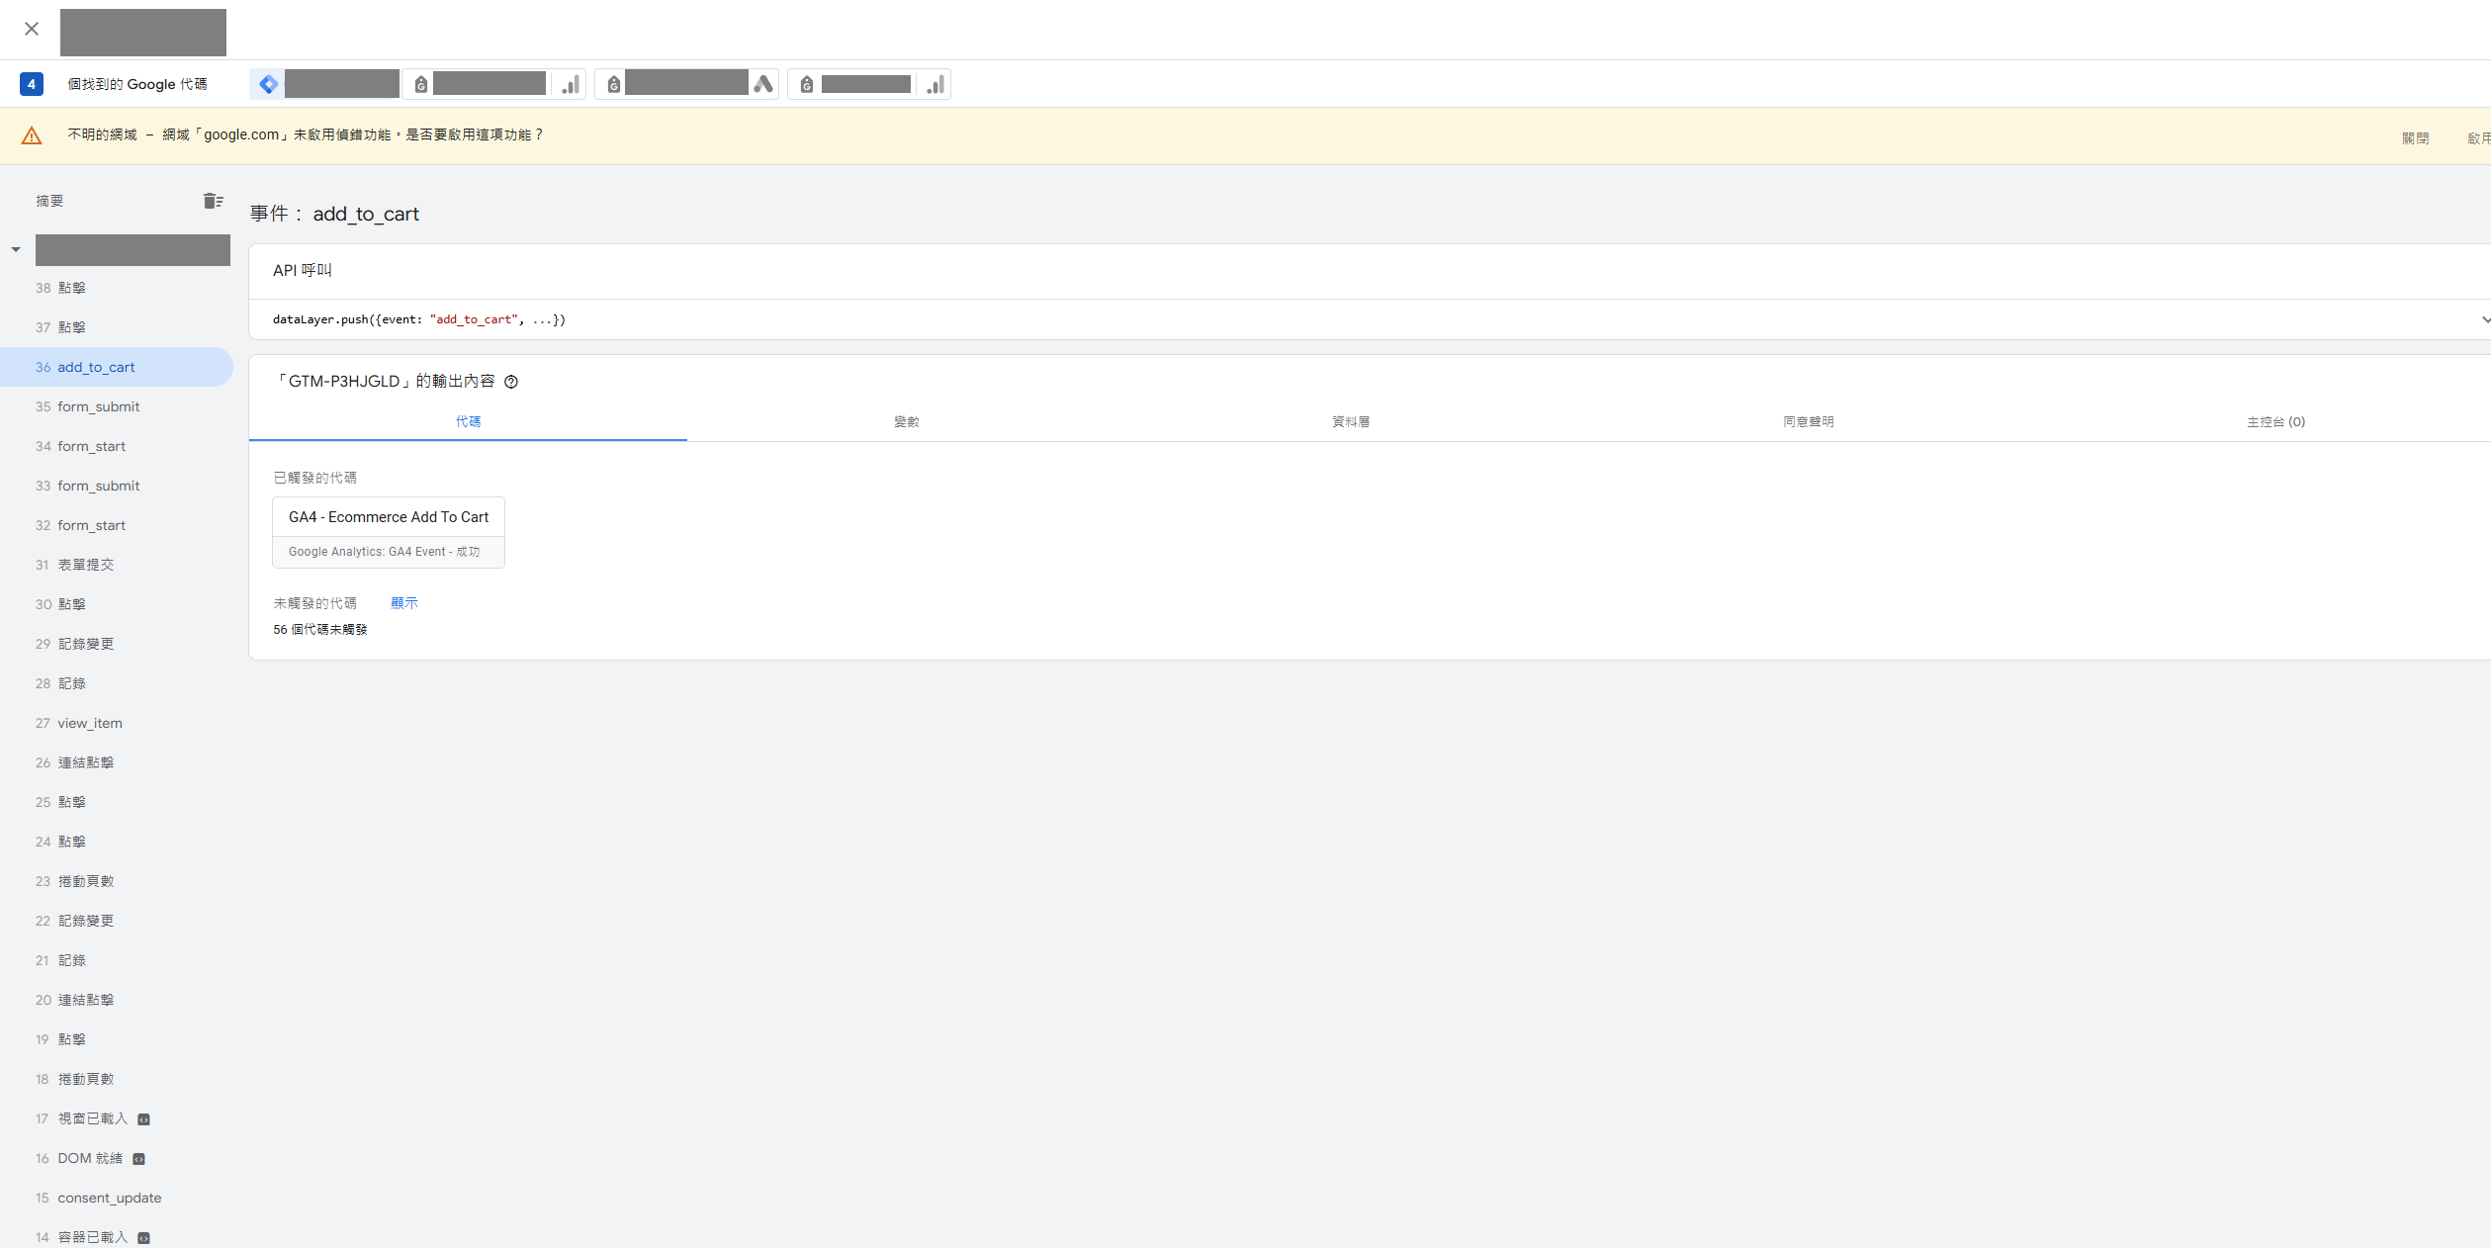
Task: Open the GA4 - Ecommerce Add To Cart tag
Action: 389,517
